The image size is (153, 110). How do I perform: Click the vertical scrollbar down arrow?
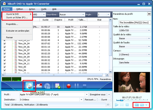[x=110, y=71]
